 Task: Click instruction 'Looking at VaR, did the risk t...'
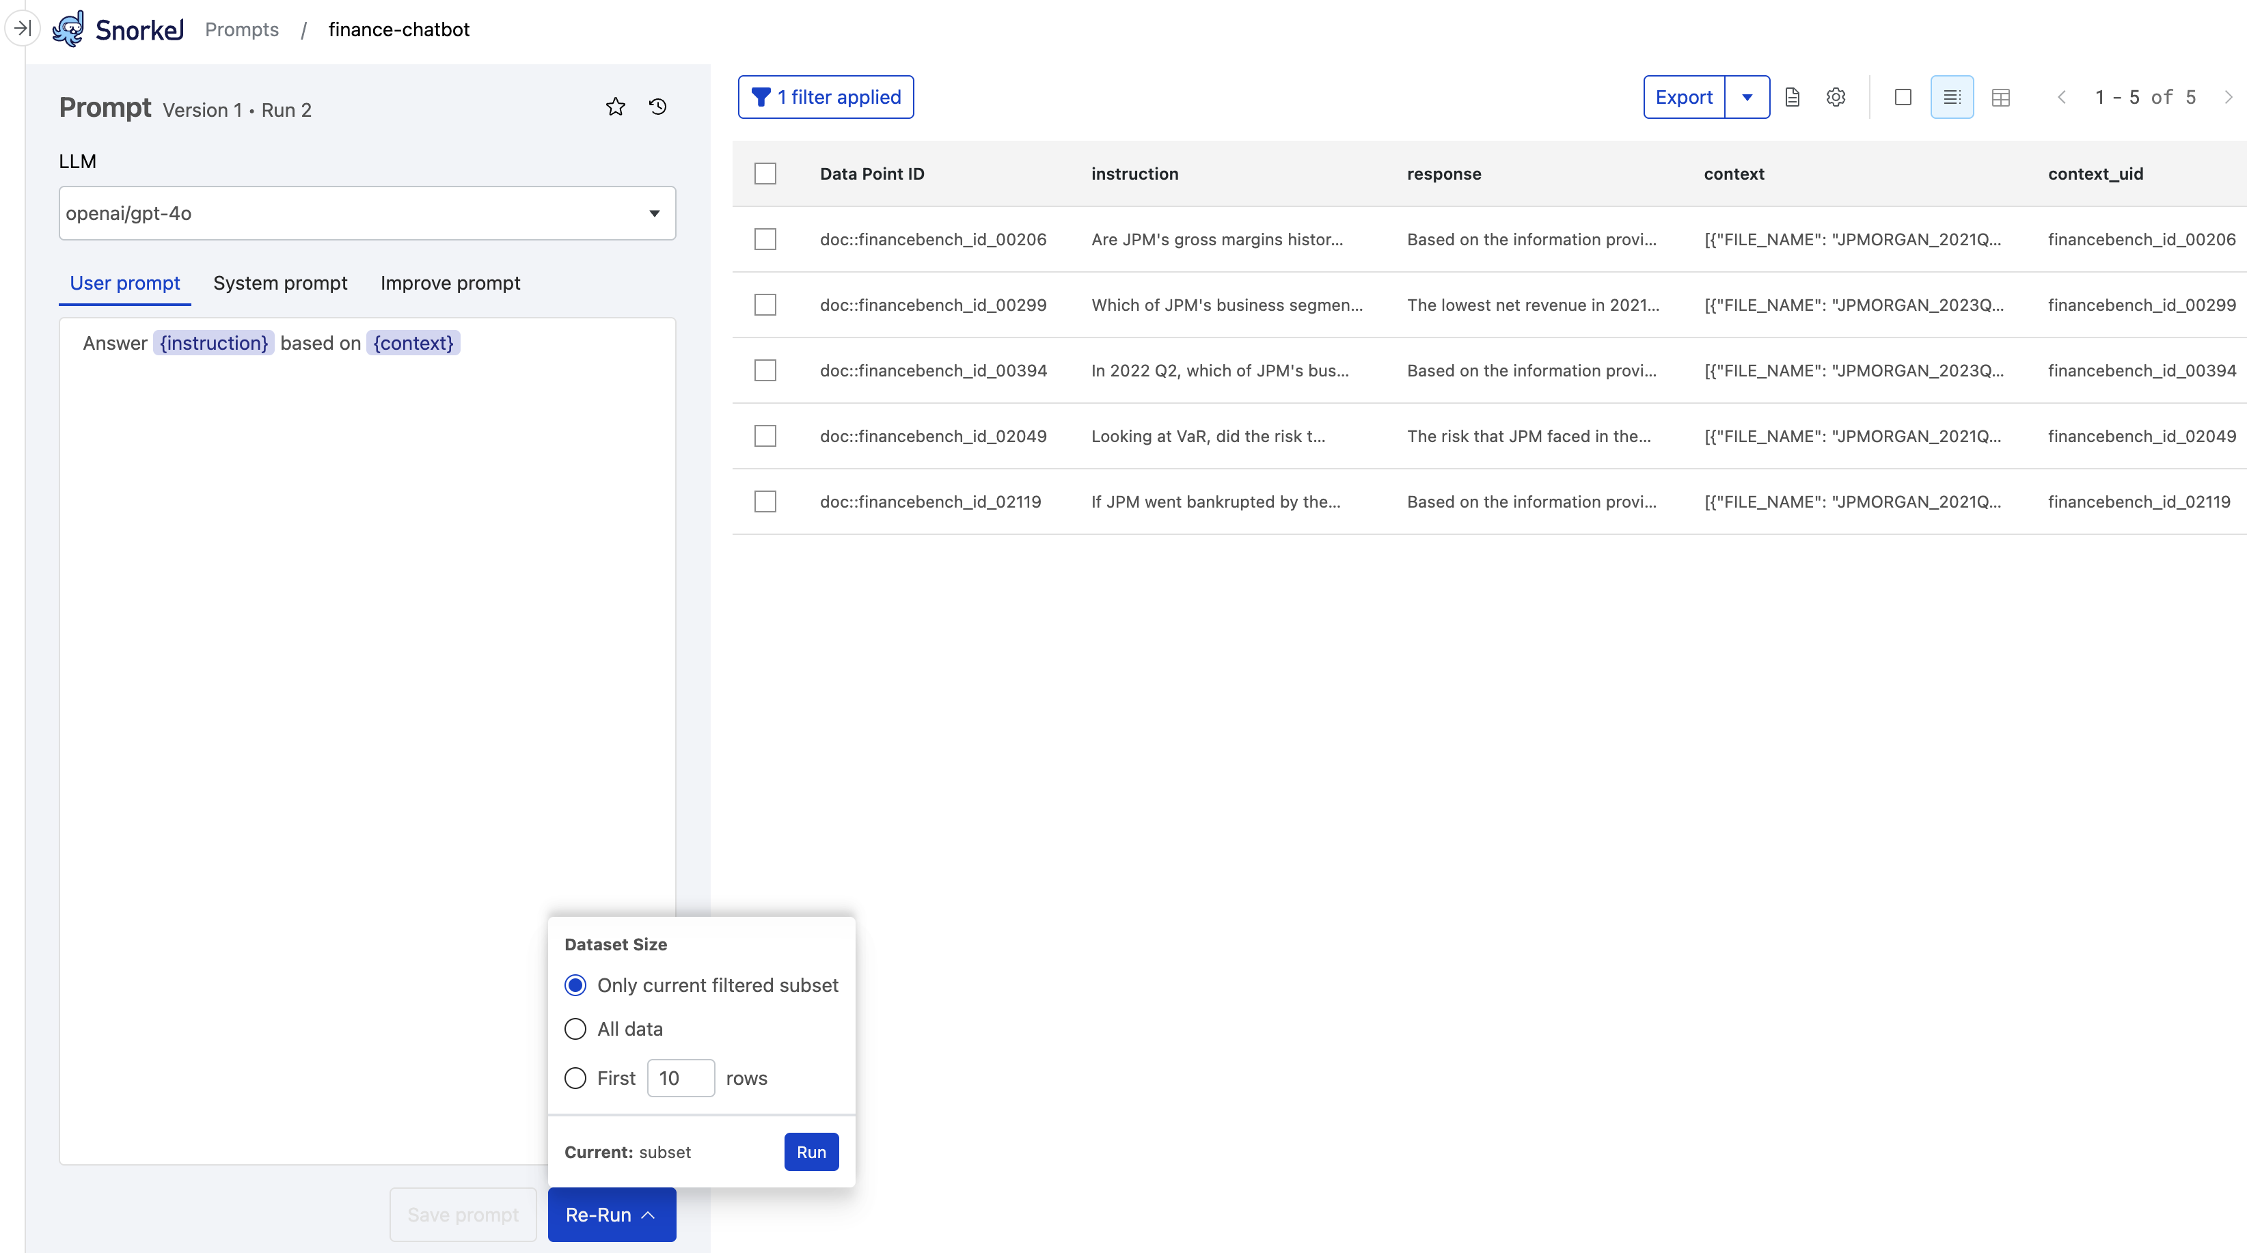pyautogui.click(x=1208, y=436)
